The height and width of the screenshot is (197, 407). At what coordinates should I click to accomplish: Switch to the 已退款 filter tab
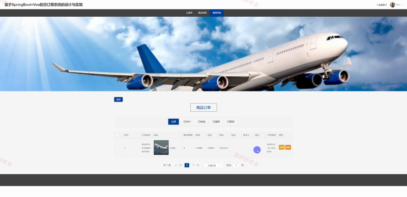click(216, 121)
